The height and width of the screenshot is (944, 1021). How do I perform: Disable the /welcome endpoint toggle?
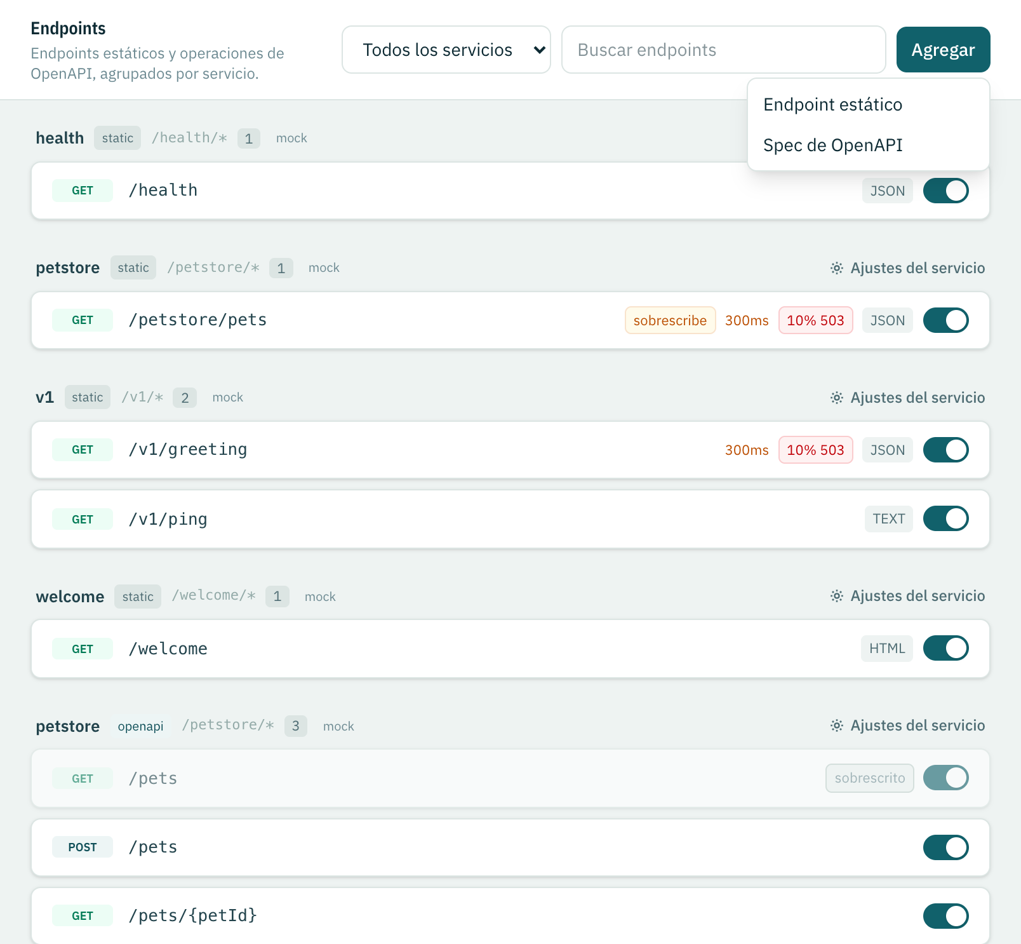[945, 648]
